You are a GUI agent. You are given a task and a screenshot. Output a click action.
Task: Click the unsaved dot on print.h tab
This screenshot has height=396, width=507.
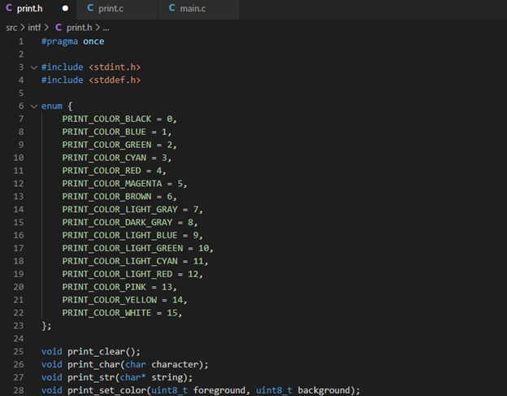[66, 9]
